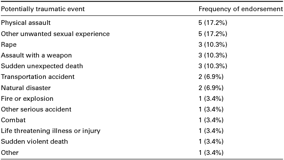Click the final 'Other' row label
The image size is (284, 160).
pos(10,153)
